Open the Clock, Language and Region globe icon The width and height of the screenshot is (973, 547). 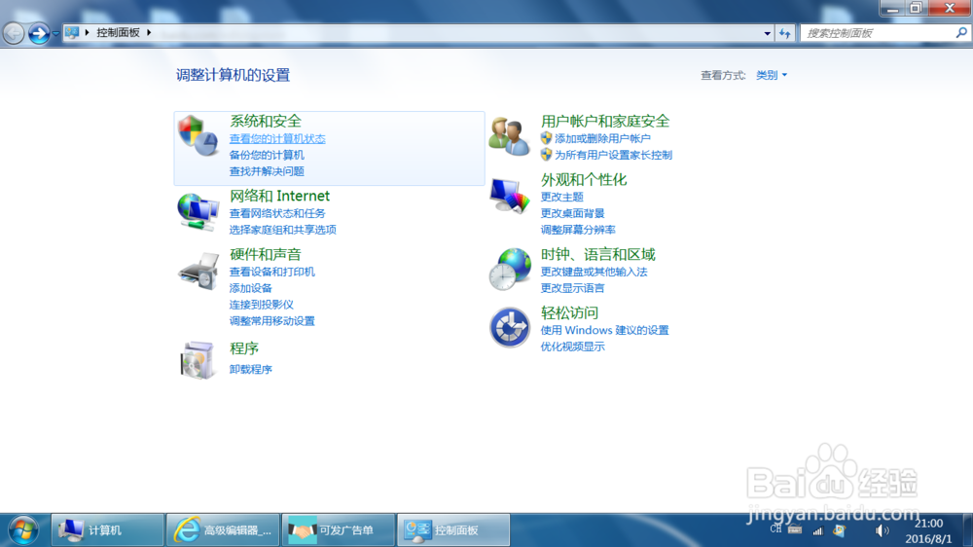click(510, 269)
